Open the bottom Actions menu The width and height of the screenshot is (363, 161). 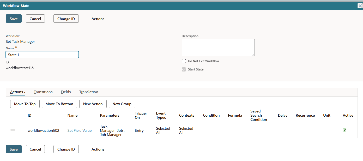(98, 149)
